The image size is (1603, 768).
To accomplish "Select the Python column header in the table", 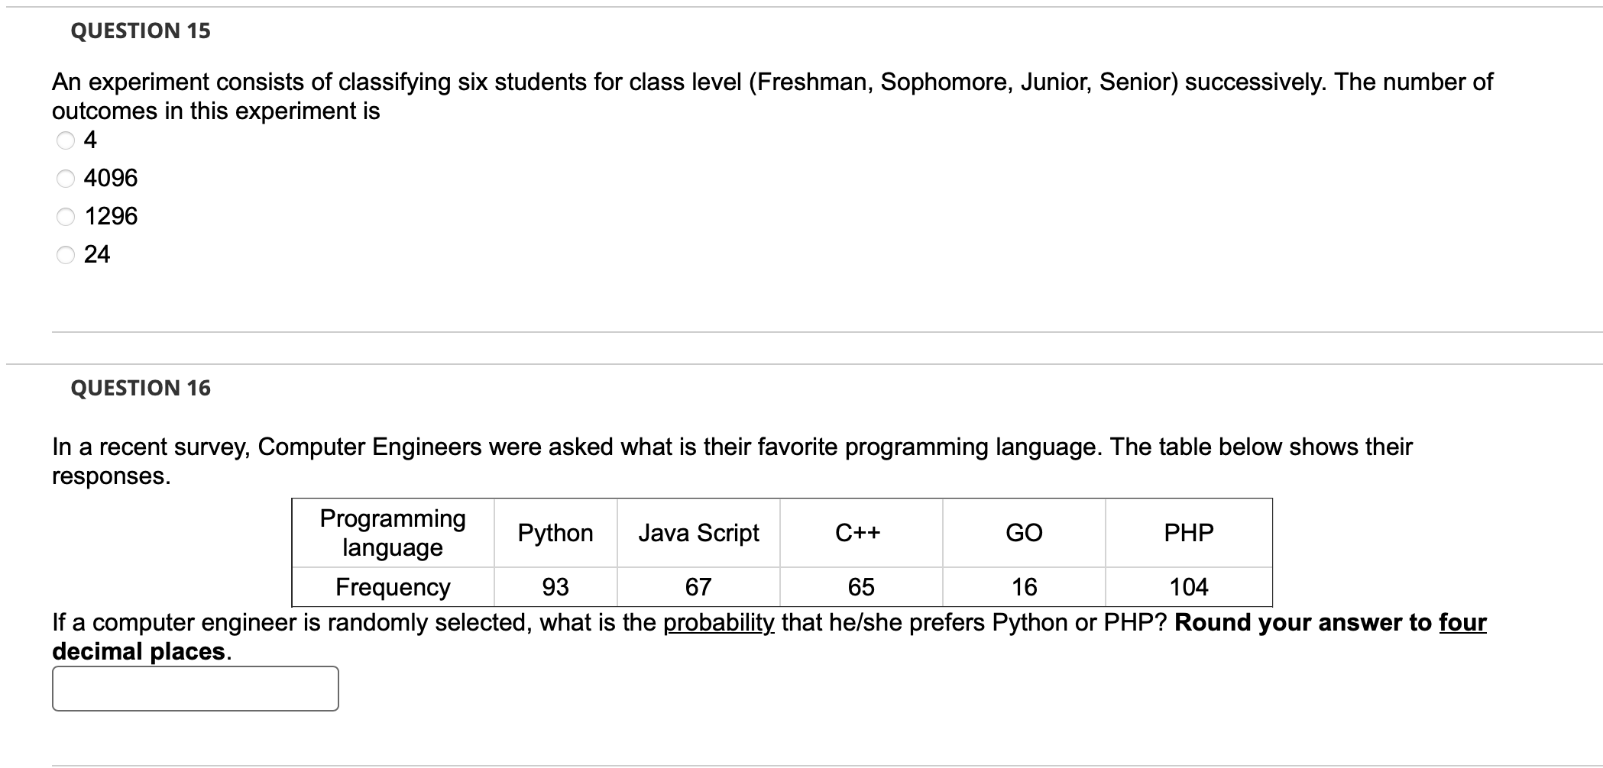I will point(555,533).
